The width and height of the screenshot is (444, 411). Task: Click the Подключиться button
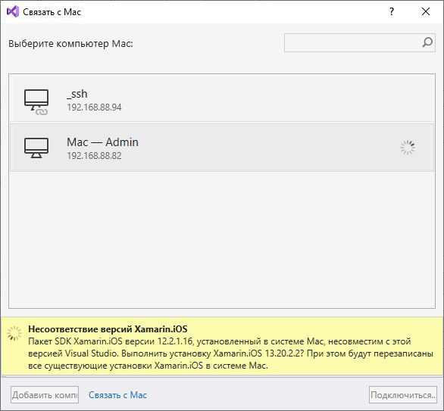[403, 395]
